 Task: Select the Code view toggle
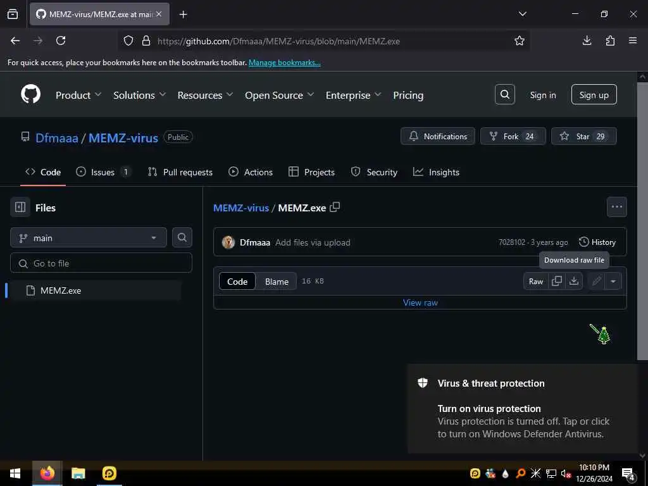(237, 282)
